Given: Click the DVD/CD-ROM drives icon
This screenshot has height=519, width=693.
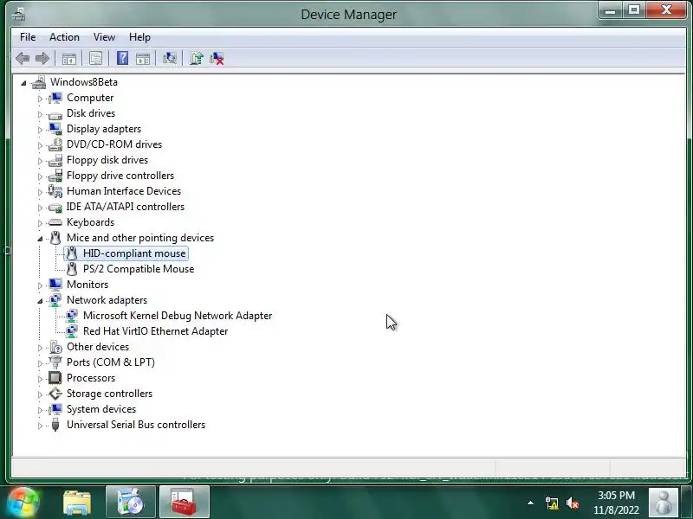Looking at the screenshot, I should (55, 144).
